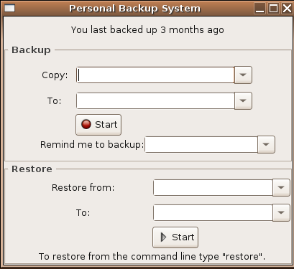Open the Copy source dropdown arrow

click(x=243, y=75)
